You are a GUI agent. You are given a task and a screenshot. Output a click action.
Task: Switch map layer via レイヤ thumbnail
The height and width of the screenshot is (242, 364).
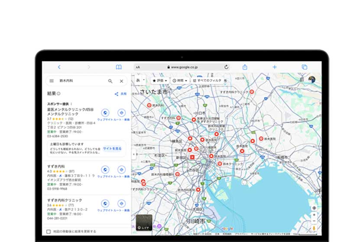coord(144,222)
